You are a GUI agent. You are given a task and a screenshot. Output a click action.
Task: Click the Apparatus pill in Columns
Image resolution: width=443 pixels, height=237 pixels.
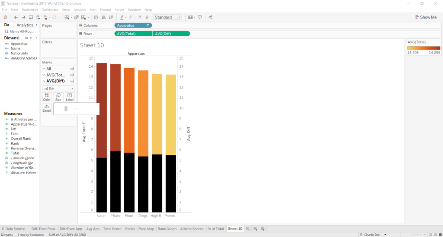133,25
